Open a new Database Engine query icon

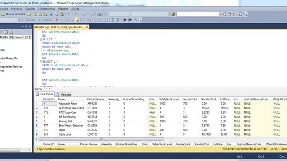click(30, 14)
